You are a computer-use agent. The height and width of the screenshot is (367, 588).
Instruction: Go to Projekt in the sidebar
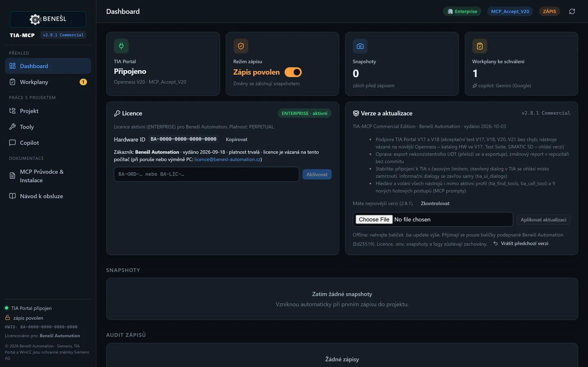pyautogui.click(x=48, y=111)
